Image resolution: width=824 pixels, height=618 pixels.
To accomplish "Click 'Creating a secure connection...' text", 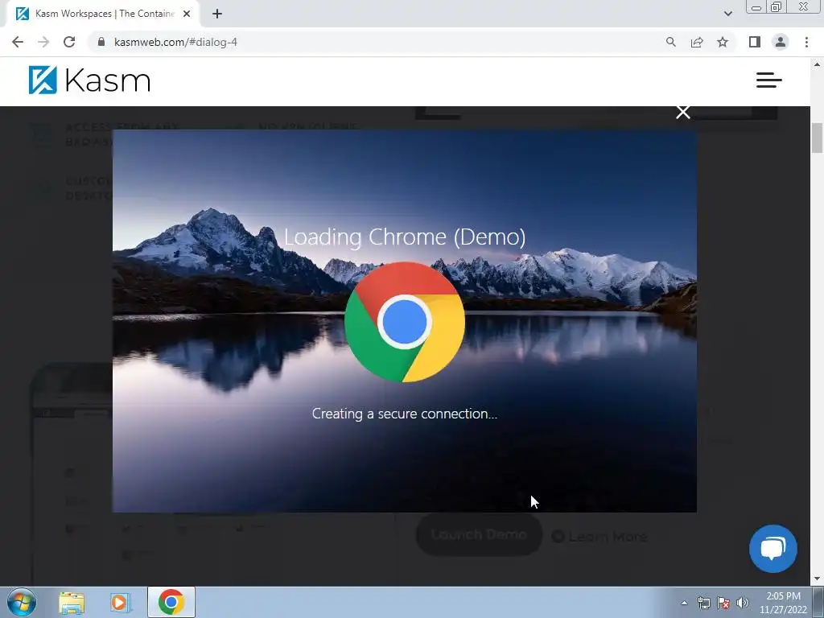I will (x=405, y=414).
